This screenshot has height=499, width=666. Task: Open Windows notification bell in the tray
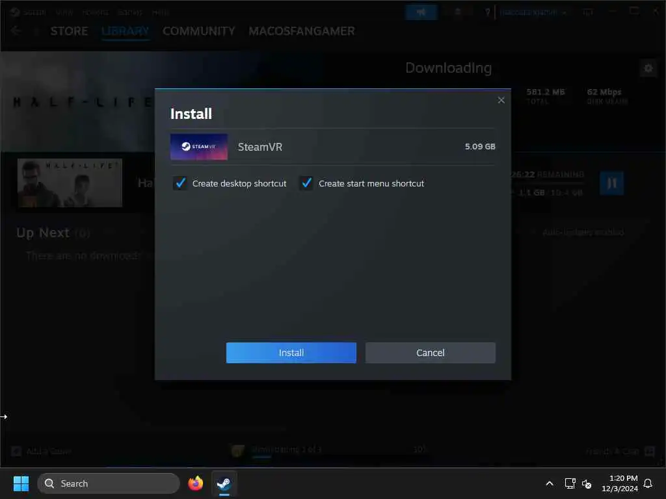coord(648,483)
